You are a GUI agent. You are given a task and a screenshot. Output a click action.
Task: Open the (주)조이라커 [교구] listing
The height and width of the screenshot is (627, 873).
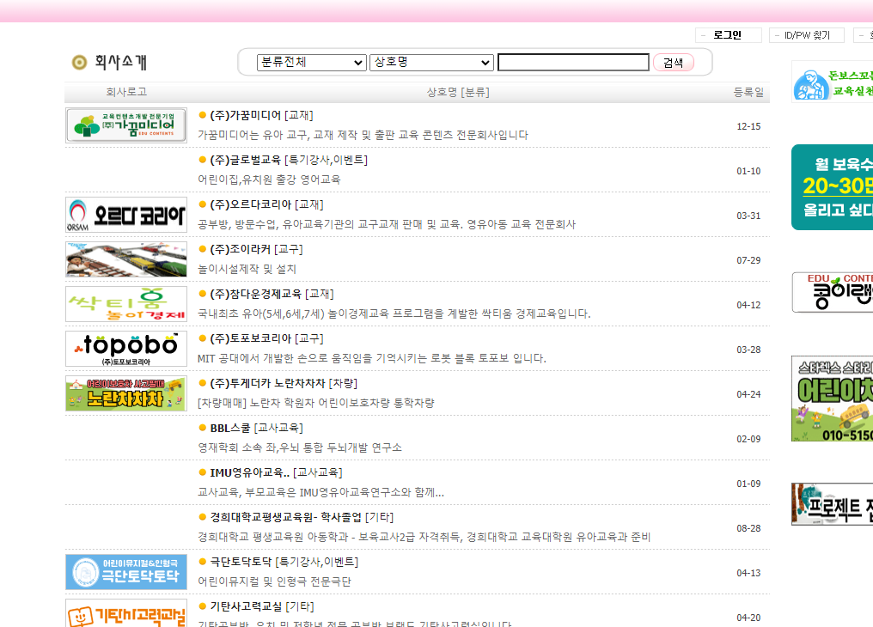click(256, 249)
